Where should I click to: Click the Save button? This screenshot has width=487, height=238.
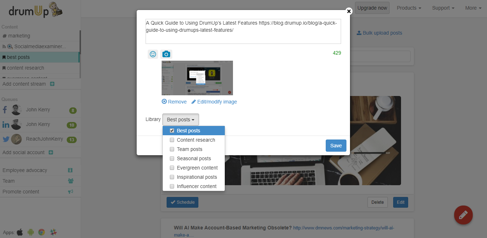336,146
